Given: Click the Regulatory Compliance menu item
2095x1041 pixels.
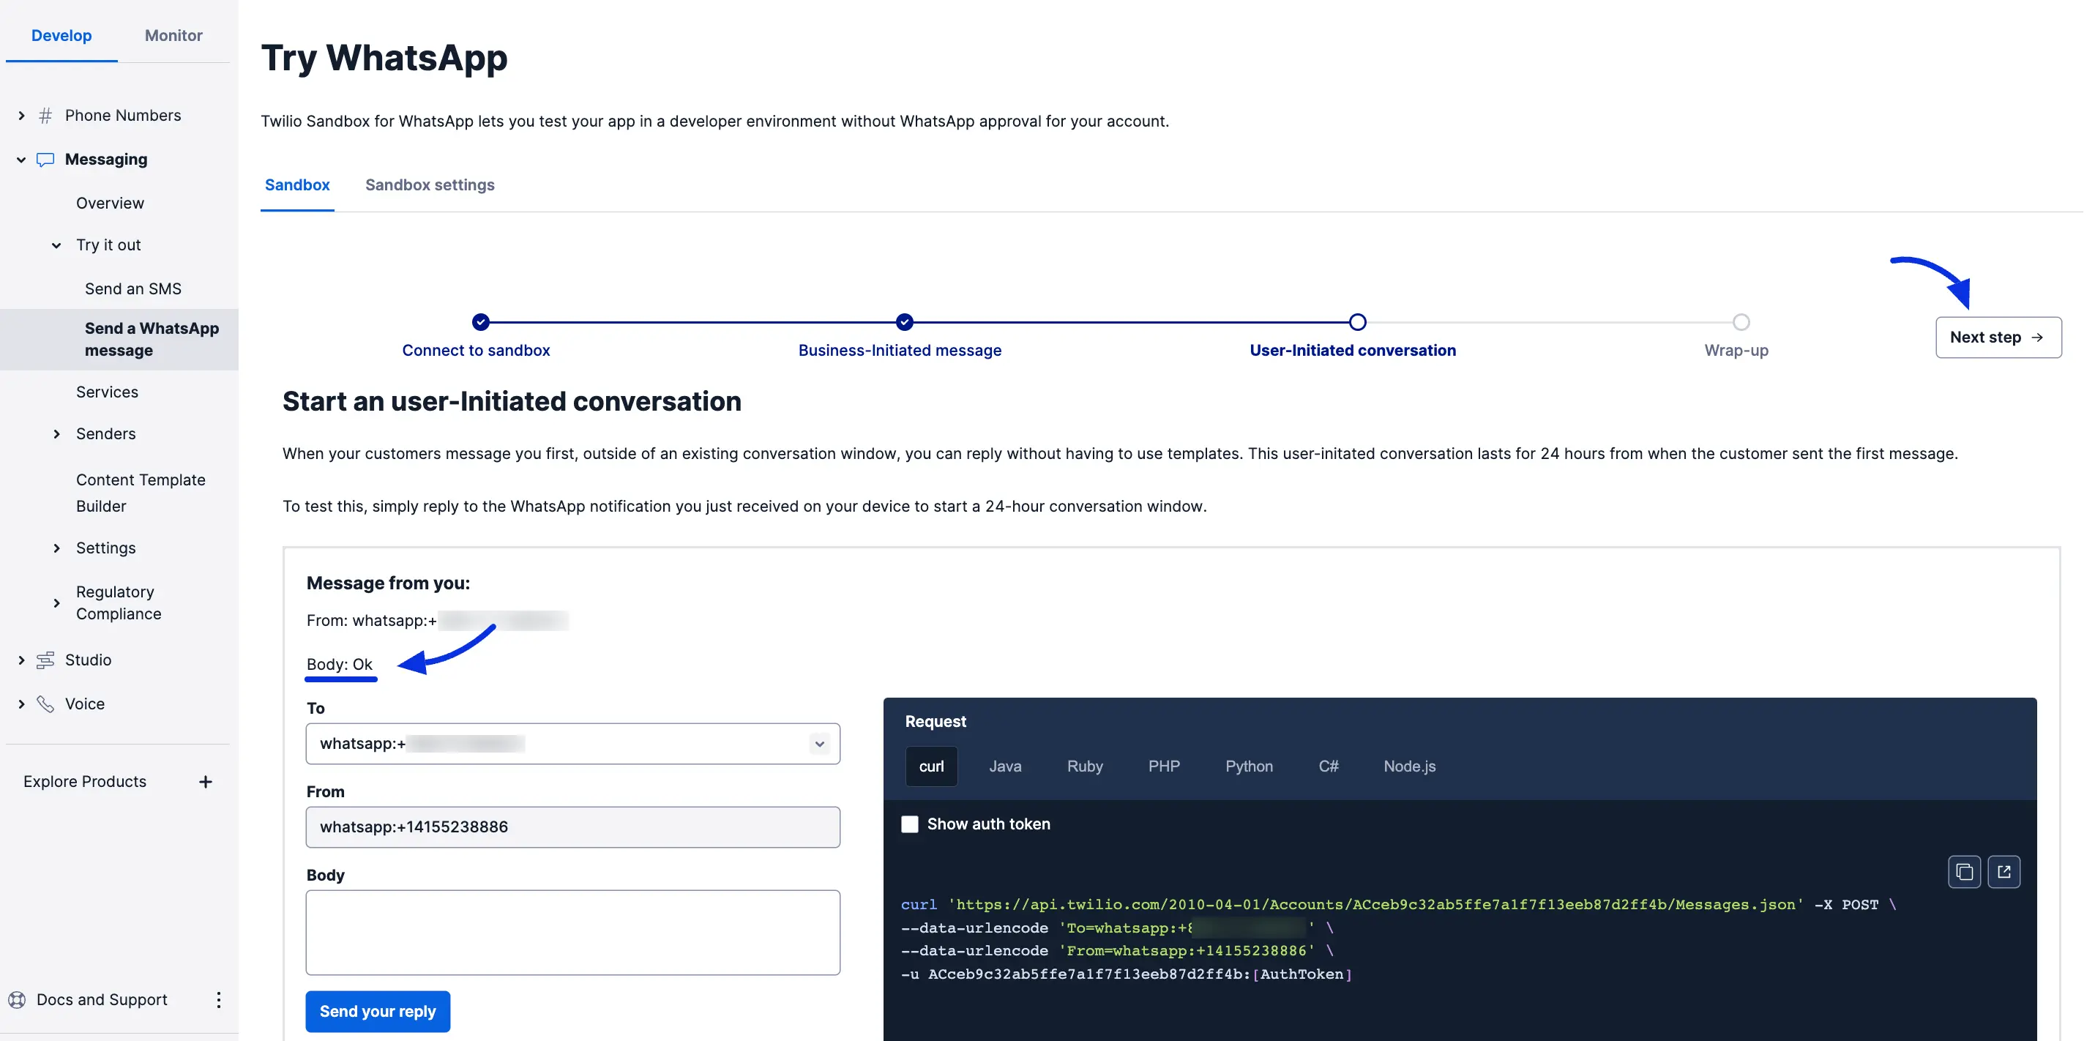Looking at the screenshot, I should tap(119, 602).
